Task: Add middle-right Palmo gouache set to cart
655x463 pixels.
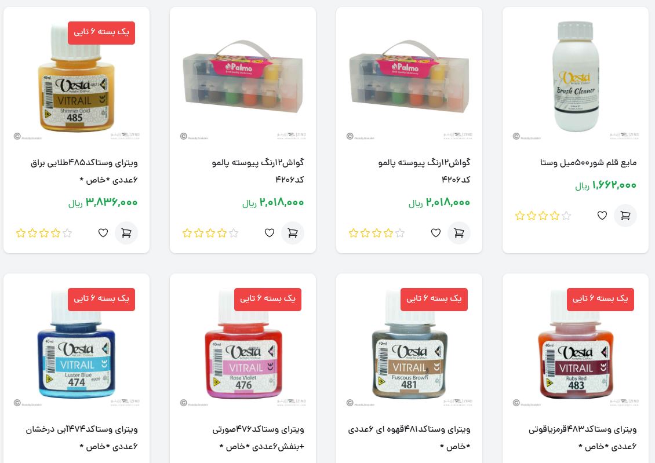Action: pos(458,233)
